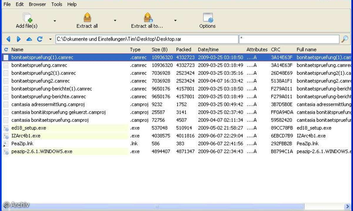Click packed value 1752

(x=182, y=104)
